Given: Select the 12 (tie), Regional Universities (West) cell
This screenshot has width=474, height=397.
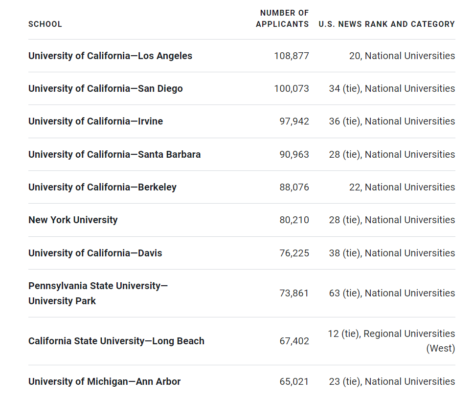Looking at the screenshot, I should (391, 341).
